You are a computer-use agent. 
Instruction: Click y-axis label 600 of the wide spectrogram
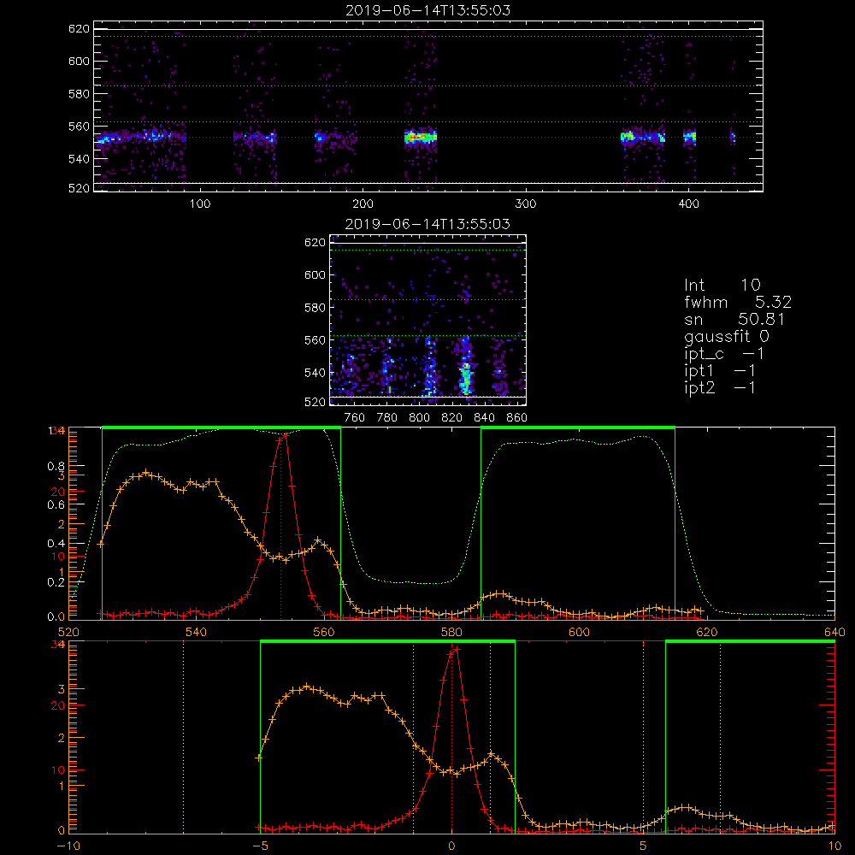point(79,61)
